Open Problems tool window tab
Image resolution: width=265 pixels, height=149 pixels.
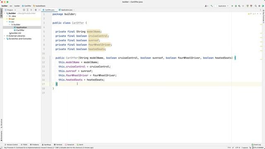(x=34, y=145)
